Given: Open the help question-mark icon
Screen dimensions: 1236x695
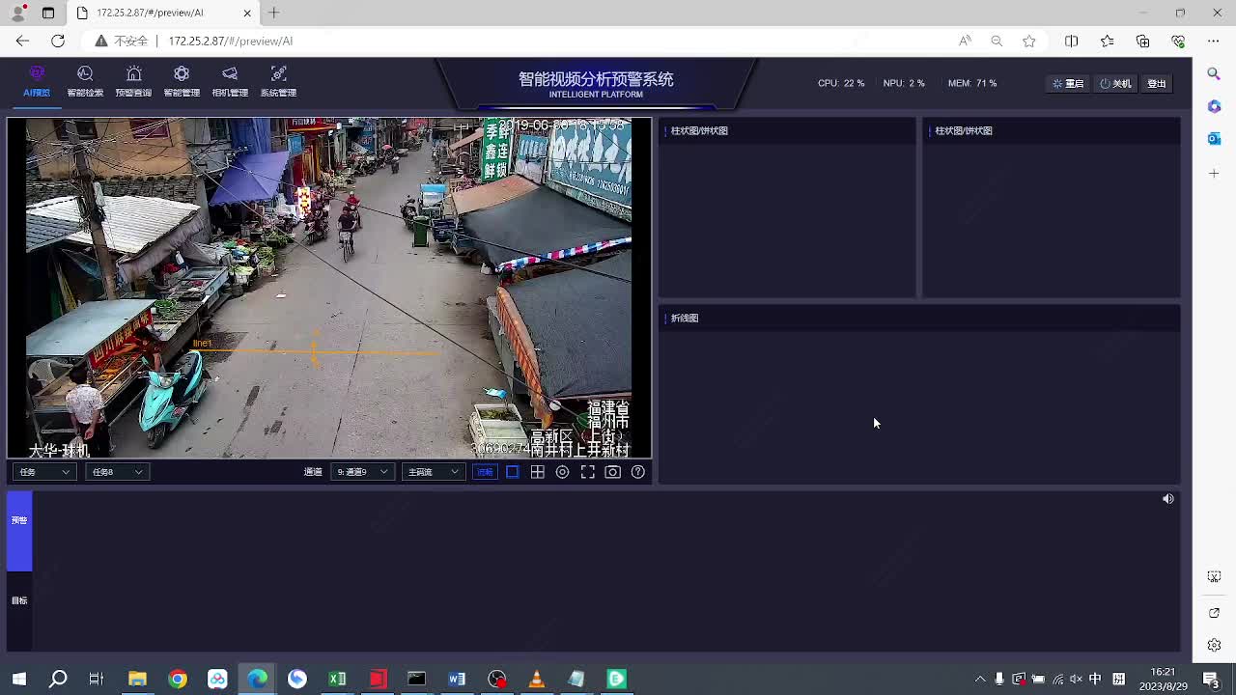Looking at the screenshot, I should point(637,472).
